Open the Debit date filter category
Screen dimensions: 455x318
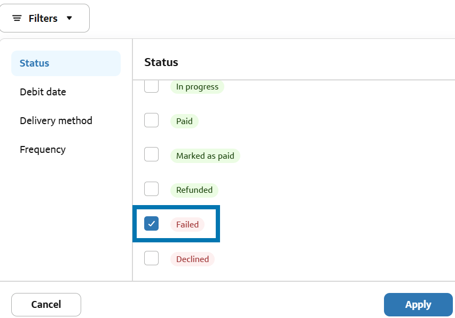coord(43,92)
